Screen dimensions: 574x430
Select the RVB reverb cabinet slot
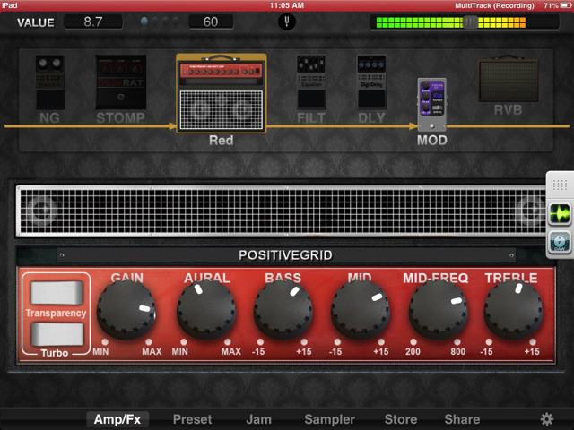click(509, 79)
